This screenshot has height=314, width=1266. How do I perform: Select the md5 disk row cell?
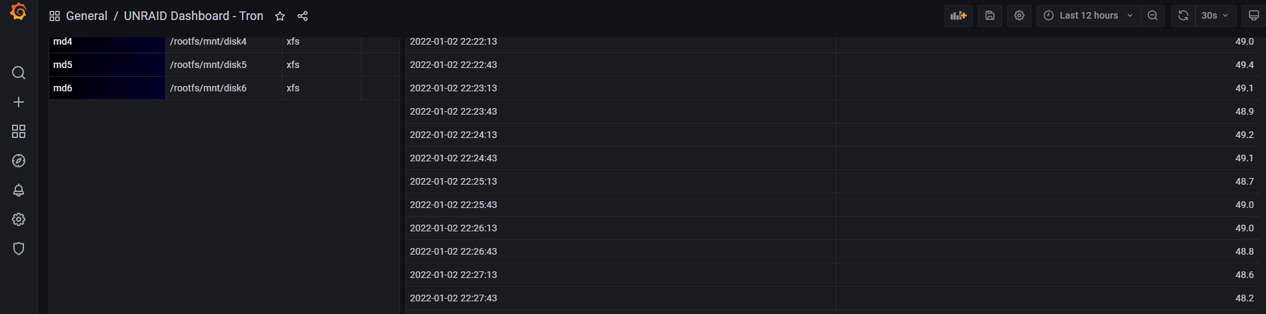[x=107, y=65]
